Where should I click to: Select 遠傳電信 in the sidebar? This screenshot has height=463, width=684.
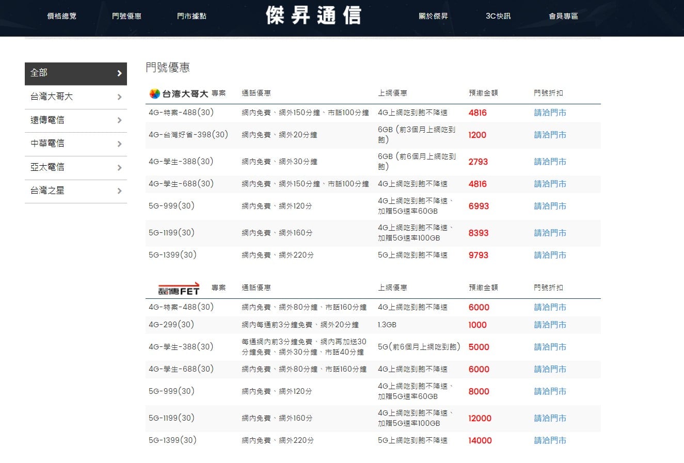coord(76,121)
